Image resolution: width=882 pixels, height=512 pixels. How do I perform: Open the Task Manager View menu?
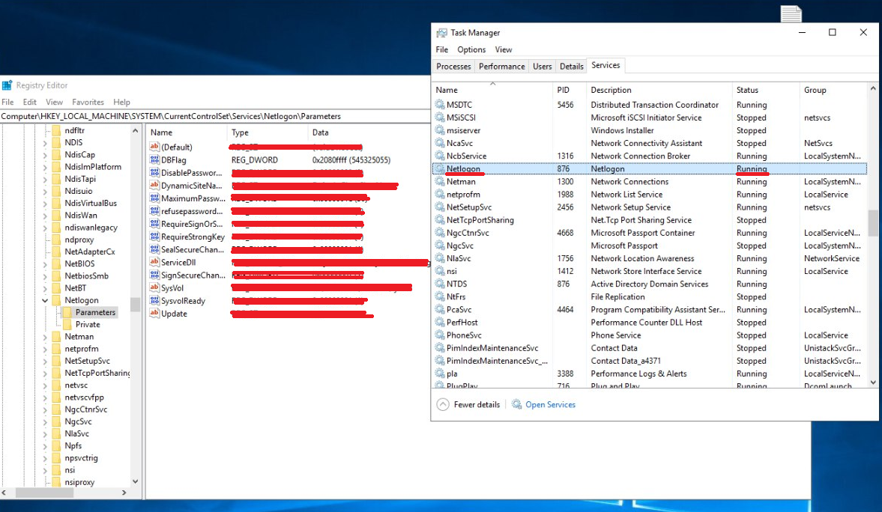(x=504, y=49)
